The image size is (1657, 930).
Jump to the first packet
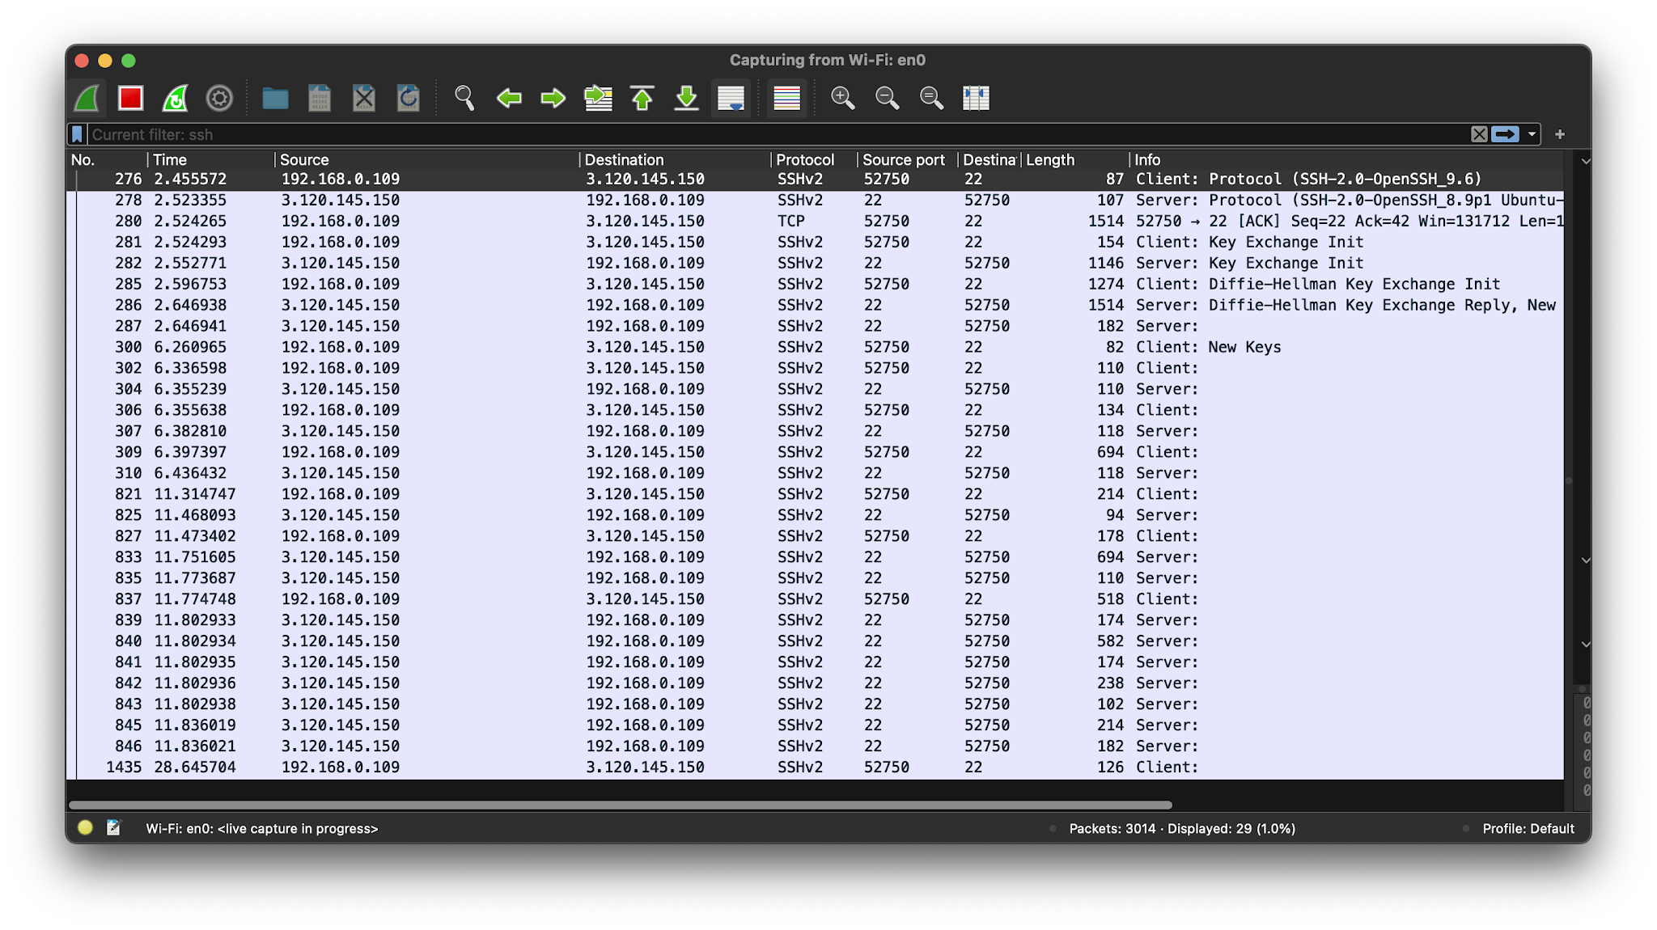[x=642, y=99]
